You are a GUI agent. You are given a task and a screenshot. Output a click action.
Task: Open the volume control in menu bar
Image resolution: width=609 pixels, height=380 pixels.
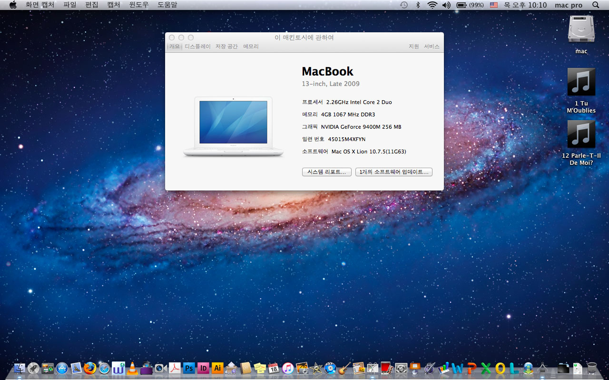pyautogui.click(x=446, y=5)
